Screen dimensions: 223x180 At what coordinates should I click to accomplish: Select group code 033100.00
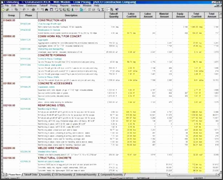click(9, 158)
